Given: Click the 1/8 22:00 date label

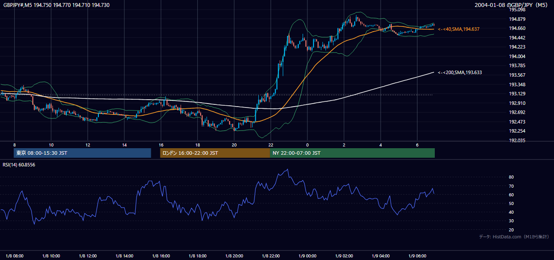Looking at the screenshot, I should click(x=270, y=256).
